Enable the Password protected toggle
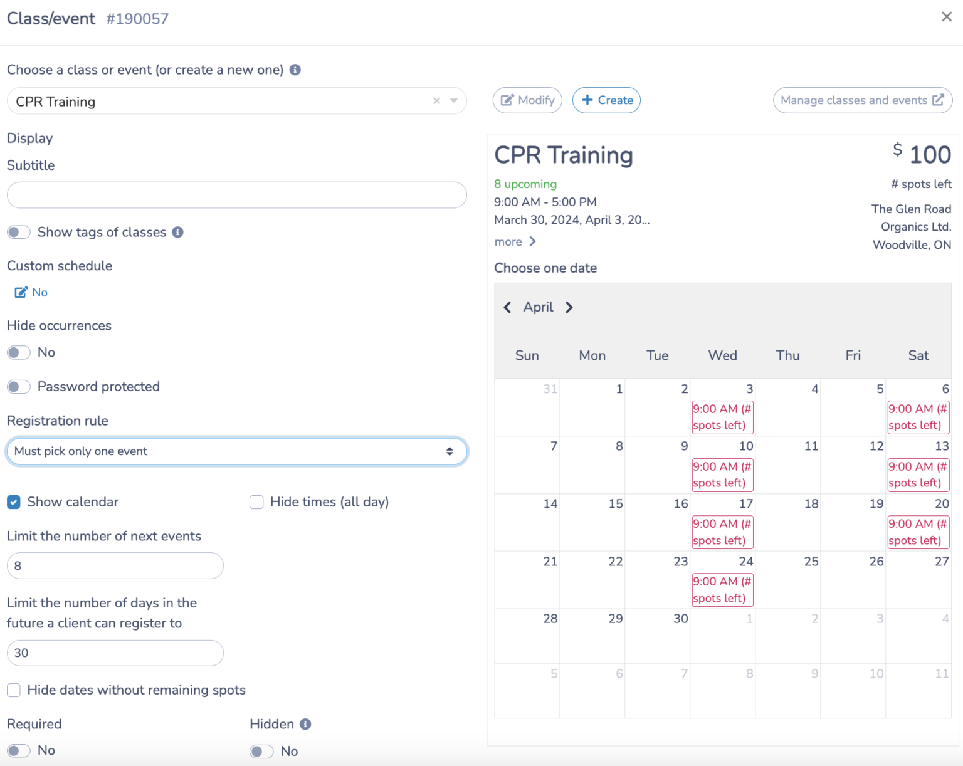 point(19,386)
